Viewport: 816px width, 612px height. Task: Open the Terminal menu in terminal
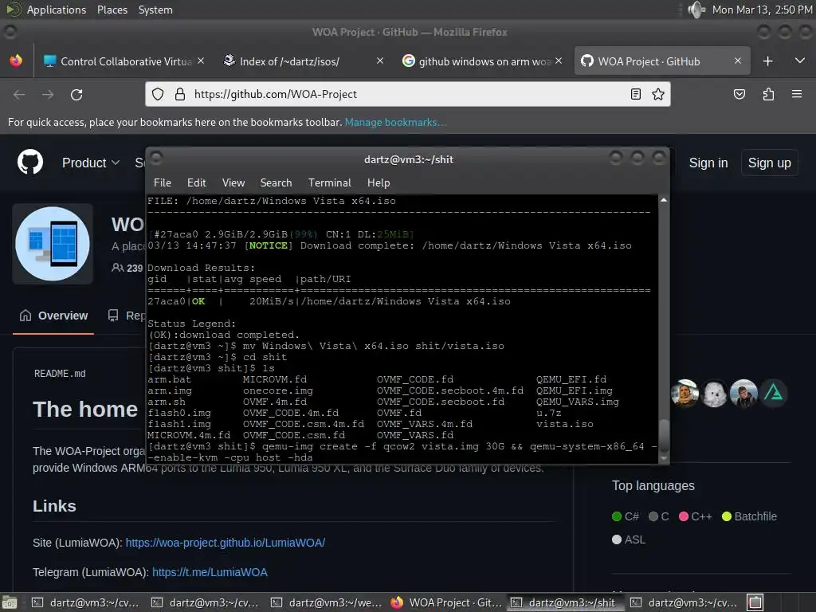[x=329, y=182]
